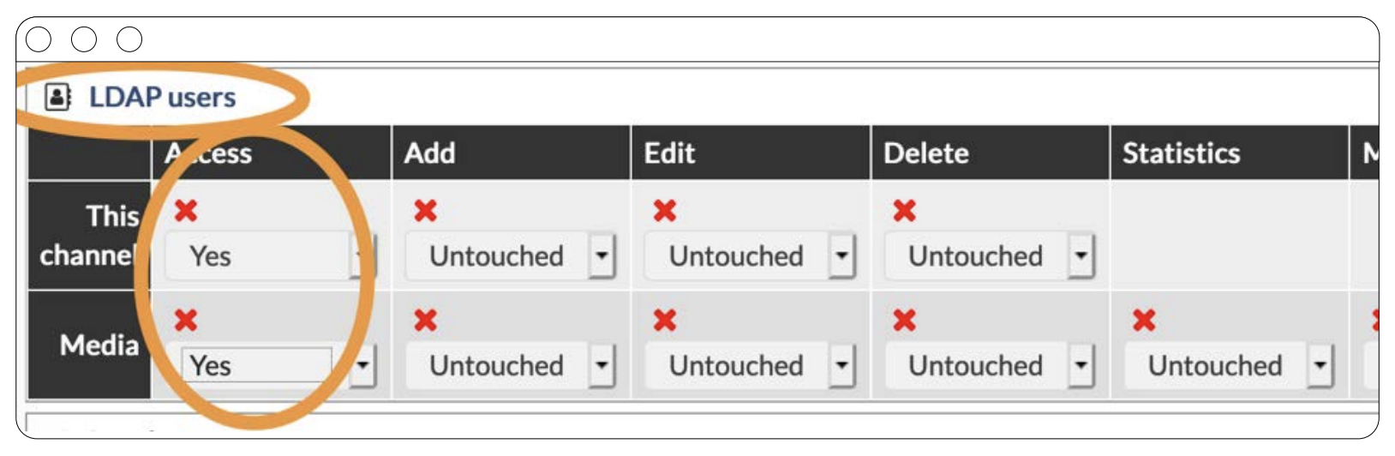Click red X in Media Delete cell
The height and width of the screenshot is (456, 1395).
(905, 321)
